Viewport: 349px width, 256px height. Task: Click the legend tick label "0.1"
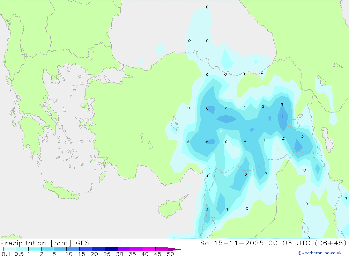click(6, 254)
